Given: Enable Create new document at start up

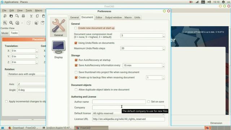Looking at the screenshot, I should pyautogui.click(x=76, y=28).
